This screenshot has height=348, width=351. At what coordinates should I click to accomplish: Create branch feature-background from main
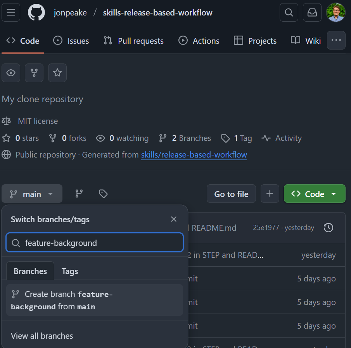coord(95,300)
